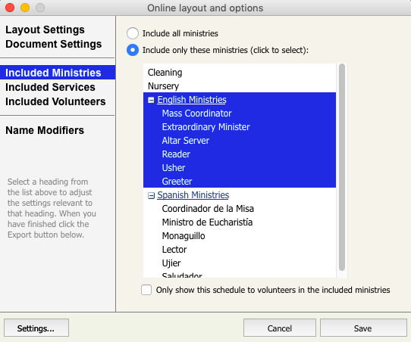Click the ministries list scrollbar

tap(342, 167)
